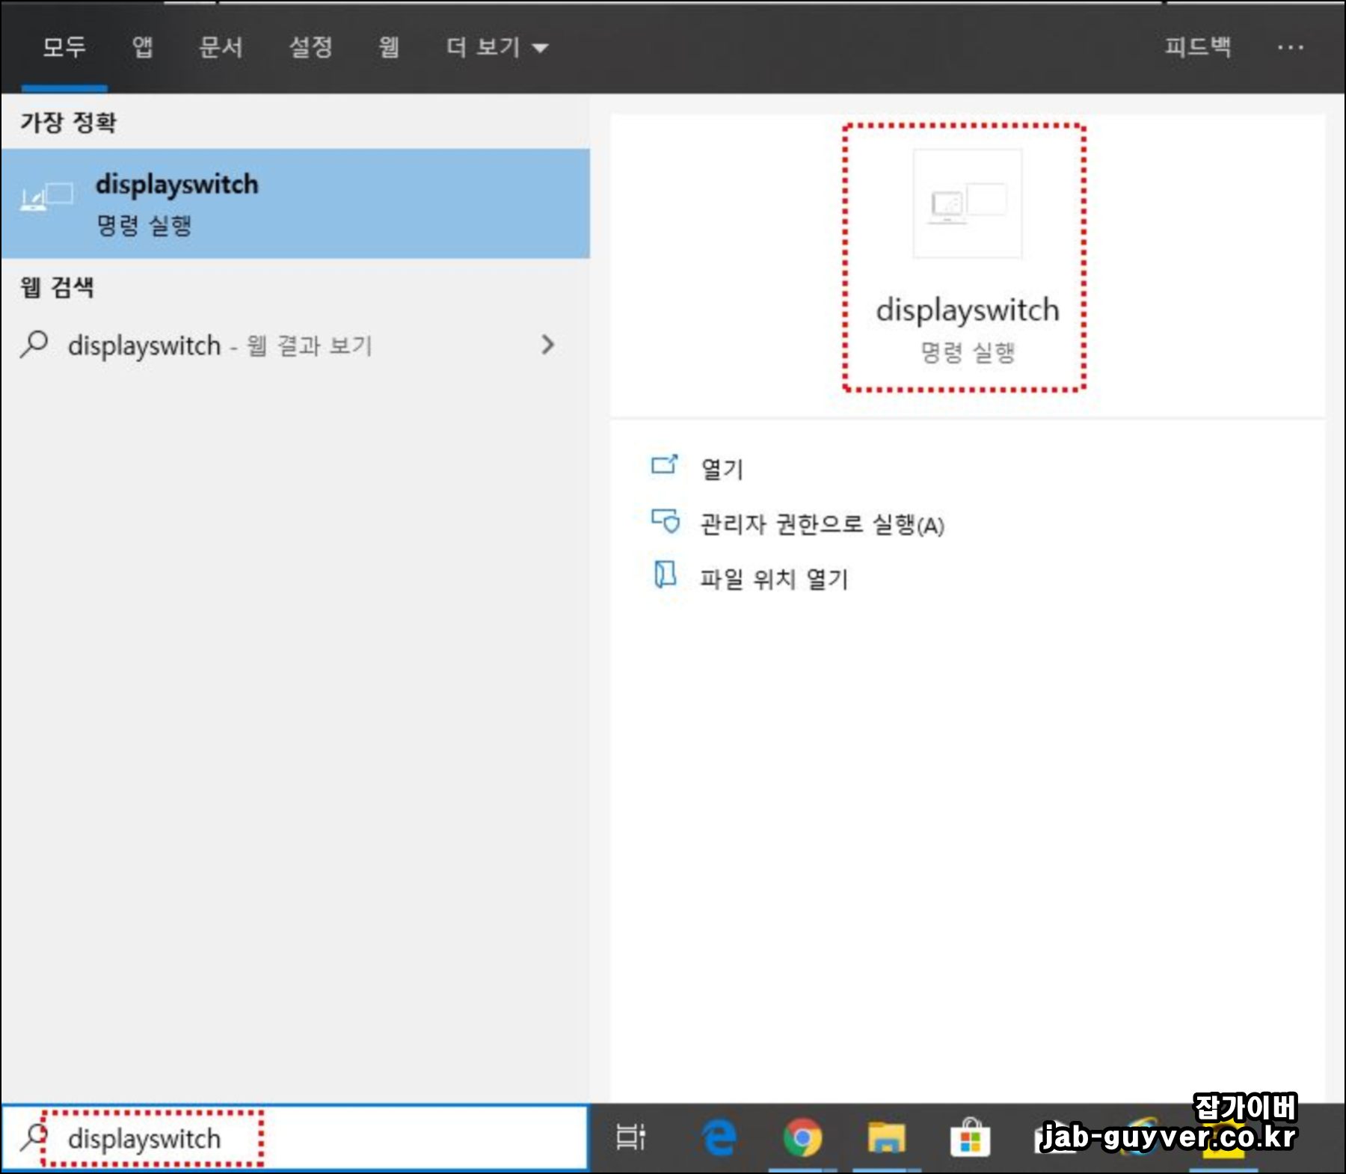Screen dimensions: 1346x1174
Task: Click the 피드백 button
Action: [1197, 47]
